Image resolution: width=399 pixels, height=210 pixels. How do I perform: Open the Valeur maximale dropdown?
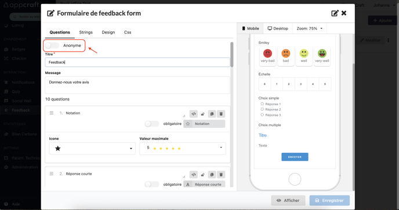183,148
